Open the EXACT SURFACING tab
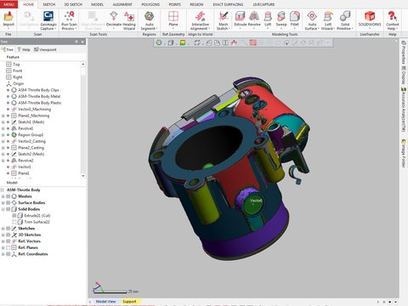Viewport: 408px width, 306px height. pyautogui.click(x=228, y=4)
